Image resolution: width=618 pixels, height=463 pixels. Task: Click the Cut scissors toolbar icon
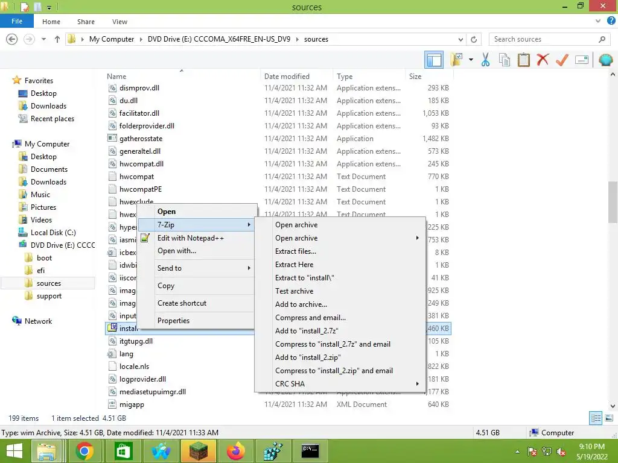pos(485,60)
